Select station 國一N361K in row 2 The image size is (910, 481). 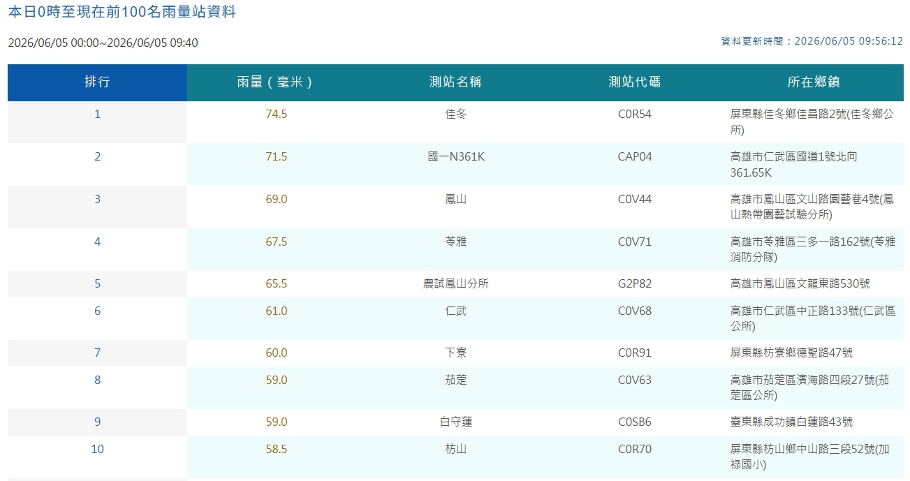click(456, 157)
